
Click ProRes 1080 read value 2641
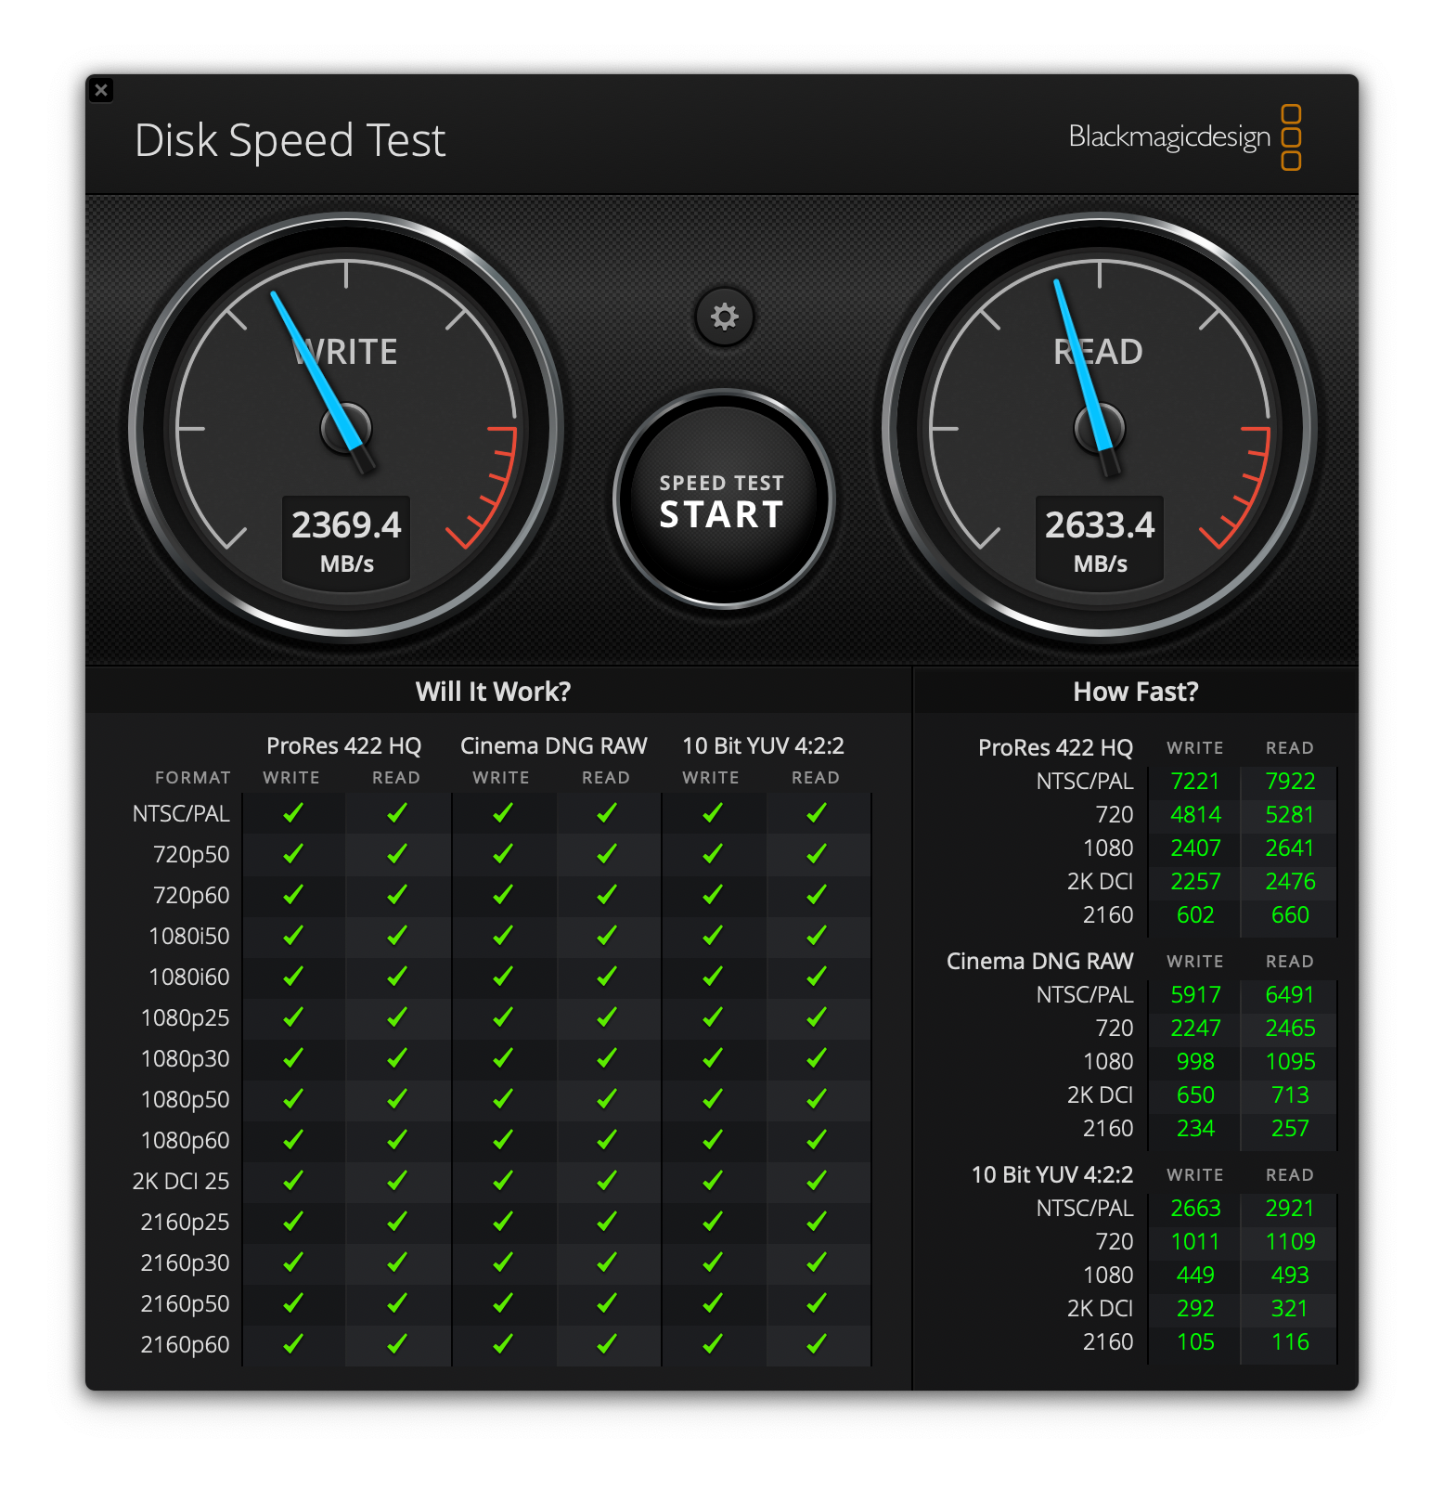tap(1290, 848)
